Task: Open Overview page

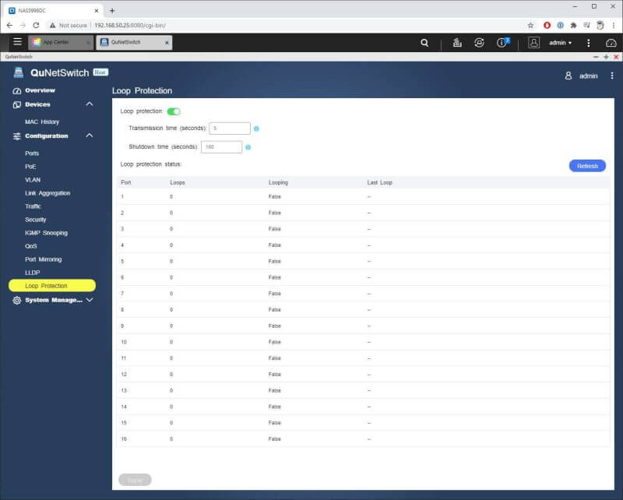Action: point(40,90)
